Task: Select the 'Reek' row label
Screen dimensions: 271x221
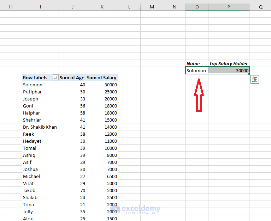Action: (40, 134)
